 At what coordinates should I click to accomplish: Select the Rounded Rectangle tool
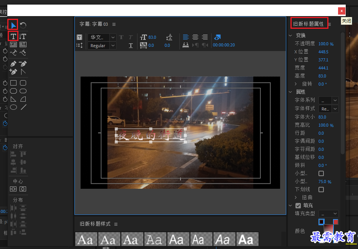[x=23, y=83]
